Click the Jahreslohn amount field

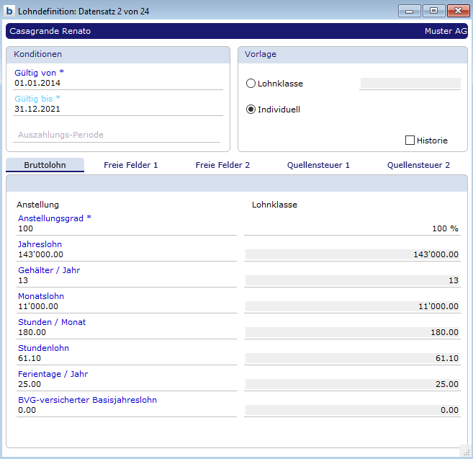tap(127, 254)
